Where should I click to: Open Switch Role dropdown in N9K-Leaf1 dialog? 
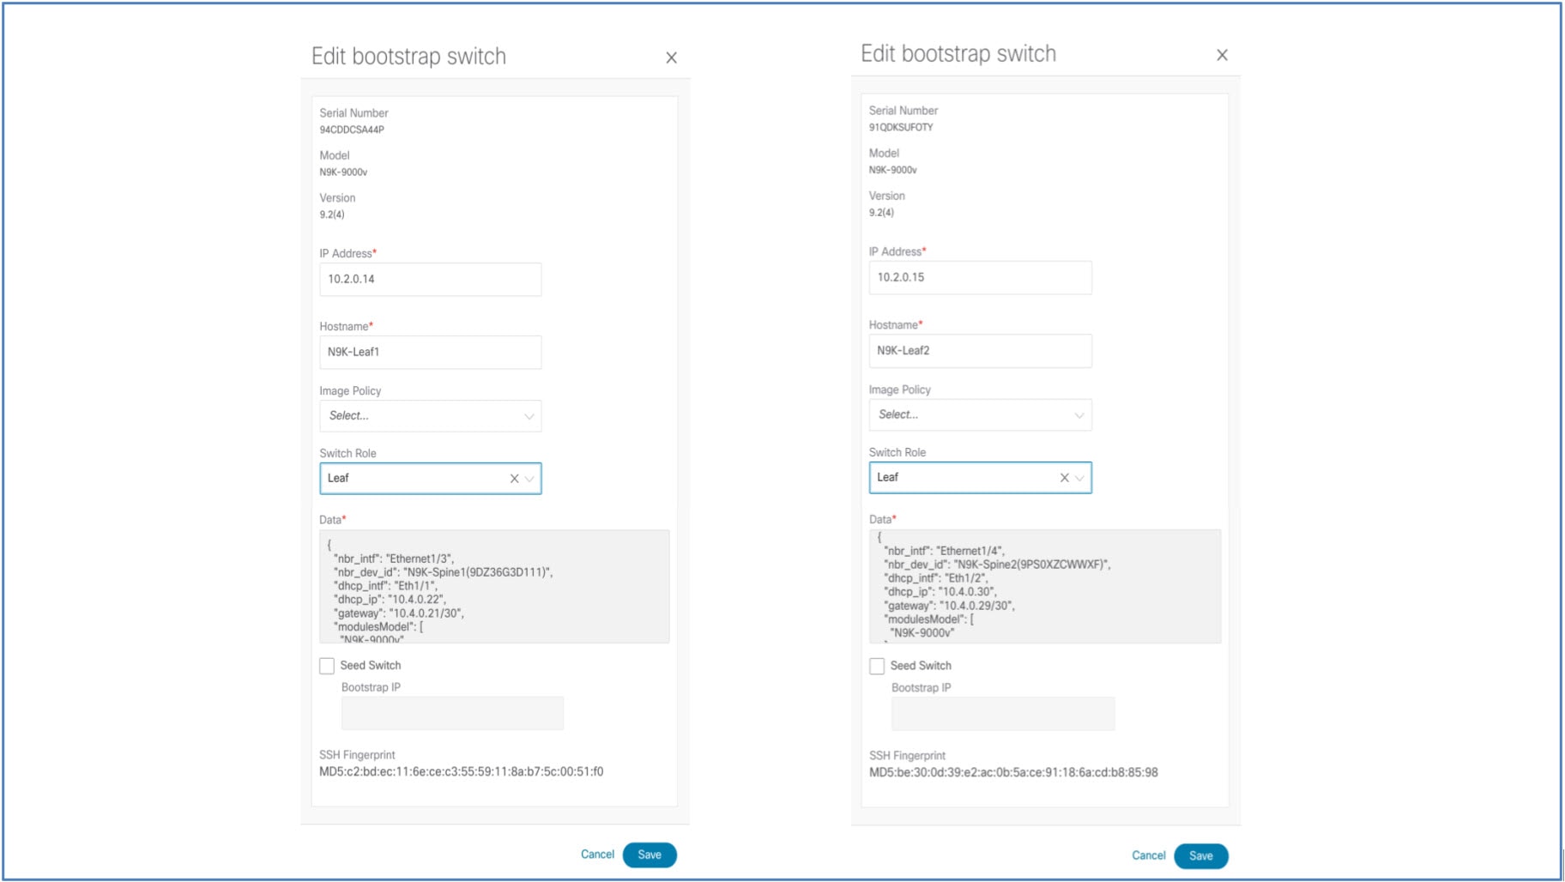click(x=529, y=479)
